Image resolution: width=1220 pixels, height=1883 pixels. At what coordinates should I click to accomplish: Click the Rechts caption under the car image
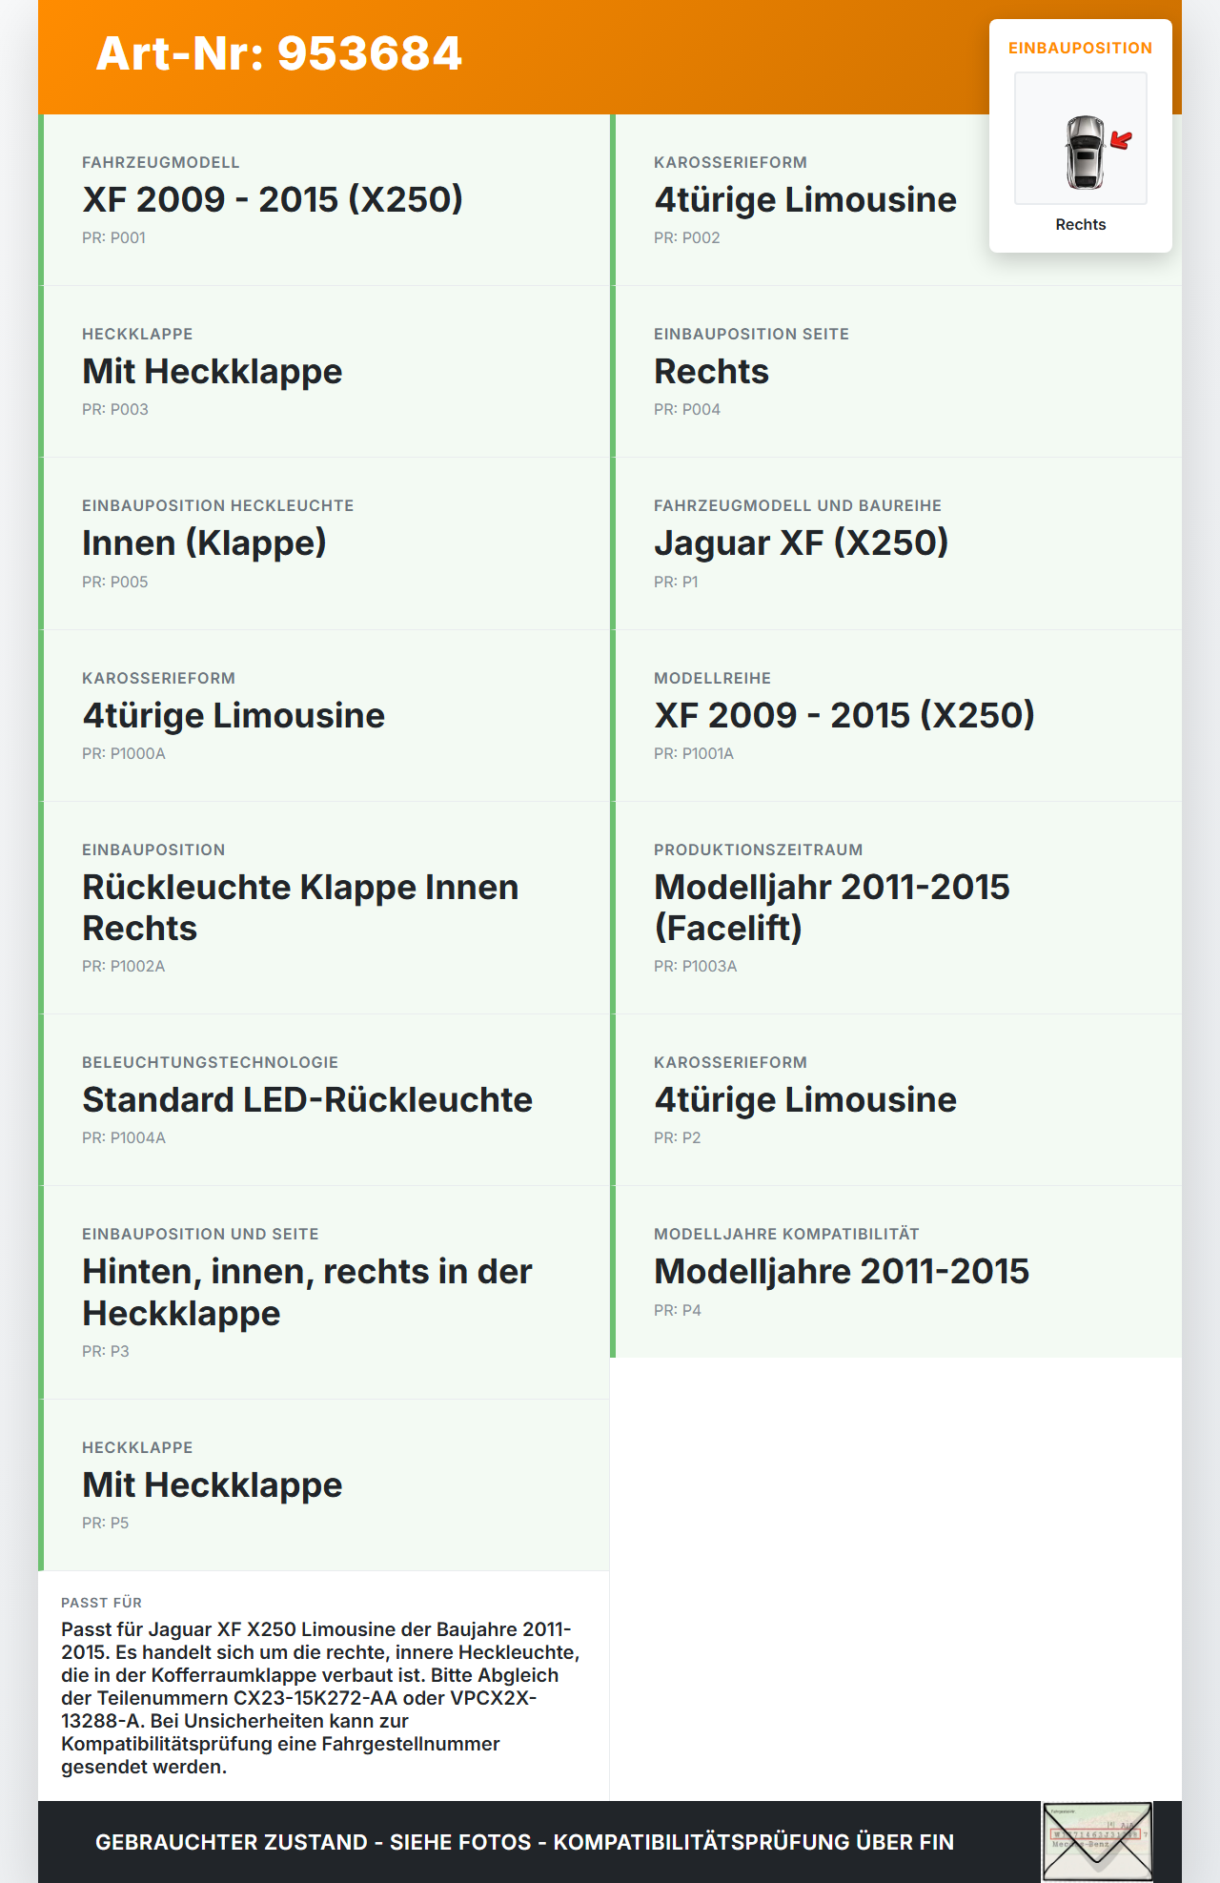click(x=1080, y=225)
